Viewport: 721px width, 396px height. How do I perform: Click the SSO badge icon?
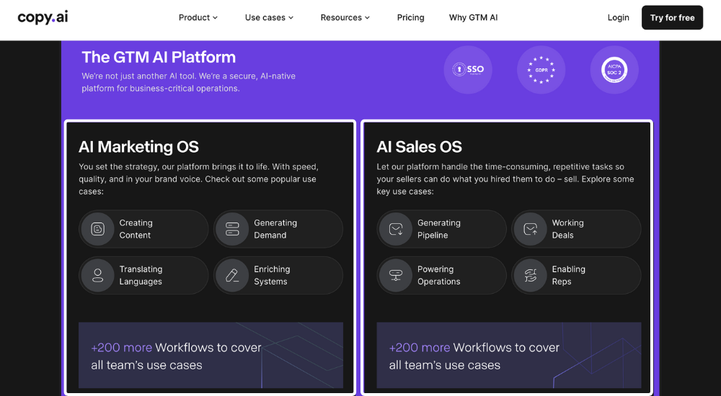pyautogui.click(x=468, y=70)
